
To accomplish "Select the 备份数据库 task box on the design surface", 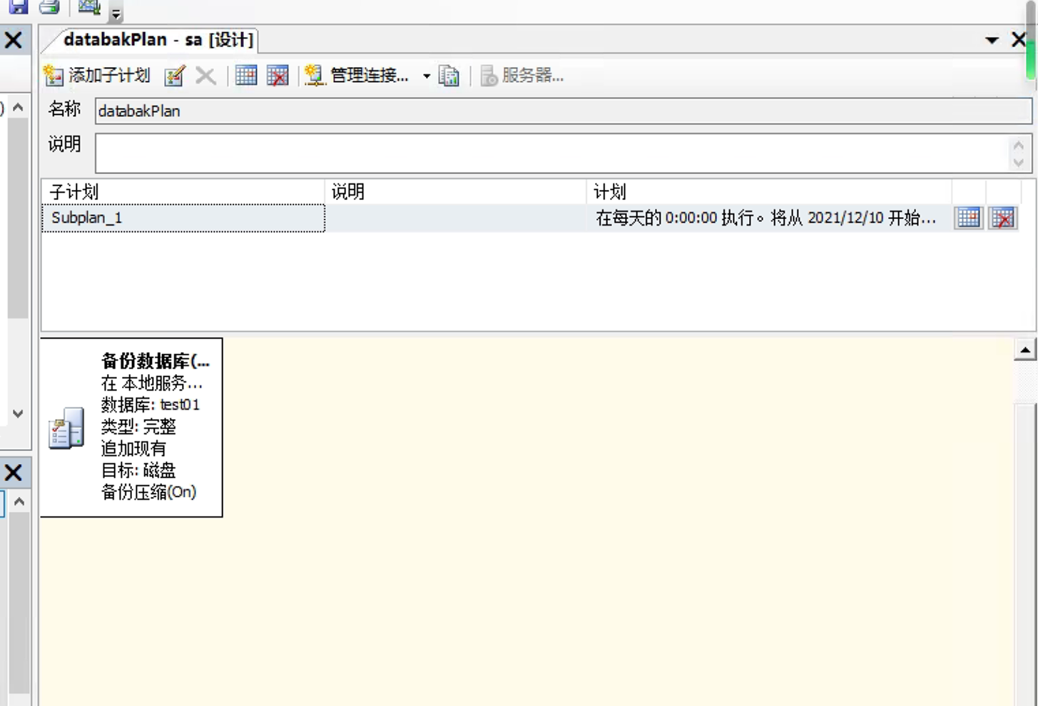I will point(132,428).
